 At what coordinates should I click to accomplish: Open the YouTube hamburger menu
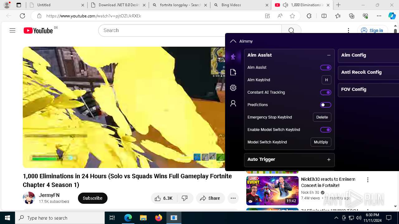tap(12, 30)
